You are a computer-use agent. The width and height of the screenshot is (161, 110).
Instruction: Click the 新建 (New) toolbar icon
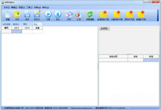(x=8, y=16)
